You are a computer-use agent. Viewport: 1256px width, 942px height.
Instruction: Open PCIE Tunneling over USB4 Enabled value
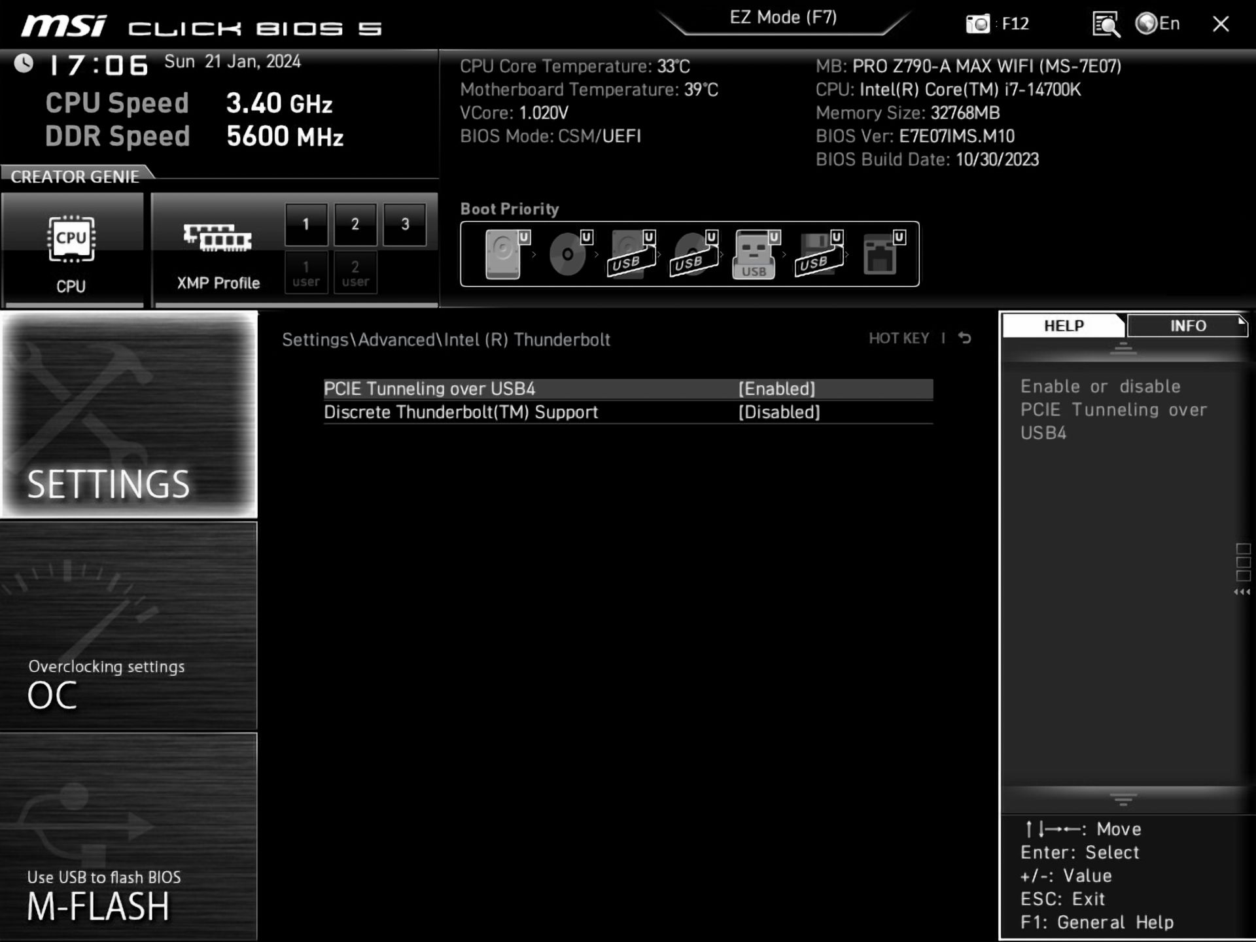coord(776,389)
